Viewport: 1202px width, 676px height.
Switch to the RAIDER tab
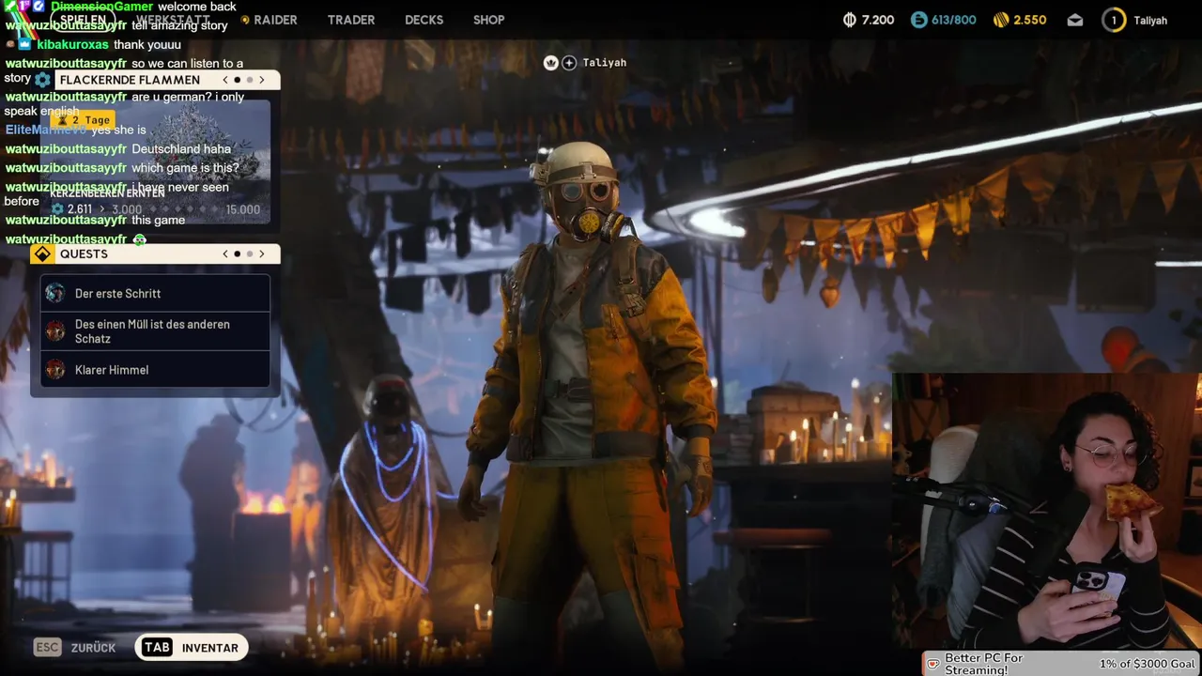(275, 20)
